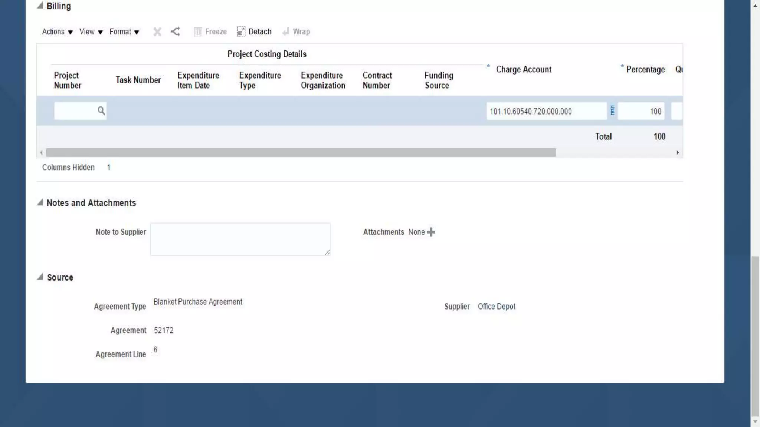Click the Project Costing Details header
The height and width of the screenshot is (427, 760).
[x=267, y=54]
